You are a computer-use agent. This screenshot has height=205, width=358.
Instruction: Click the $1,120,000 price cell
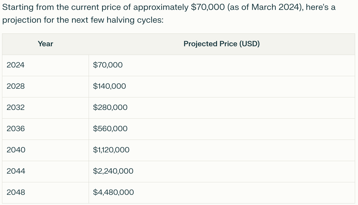point(222,150)
